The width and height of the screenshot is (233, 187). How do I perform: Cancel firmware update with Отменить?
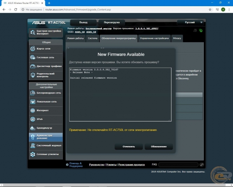129,146
